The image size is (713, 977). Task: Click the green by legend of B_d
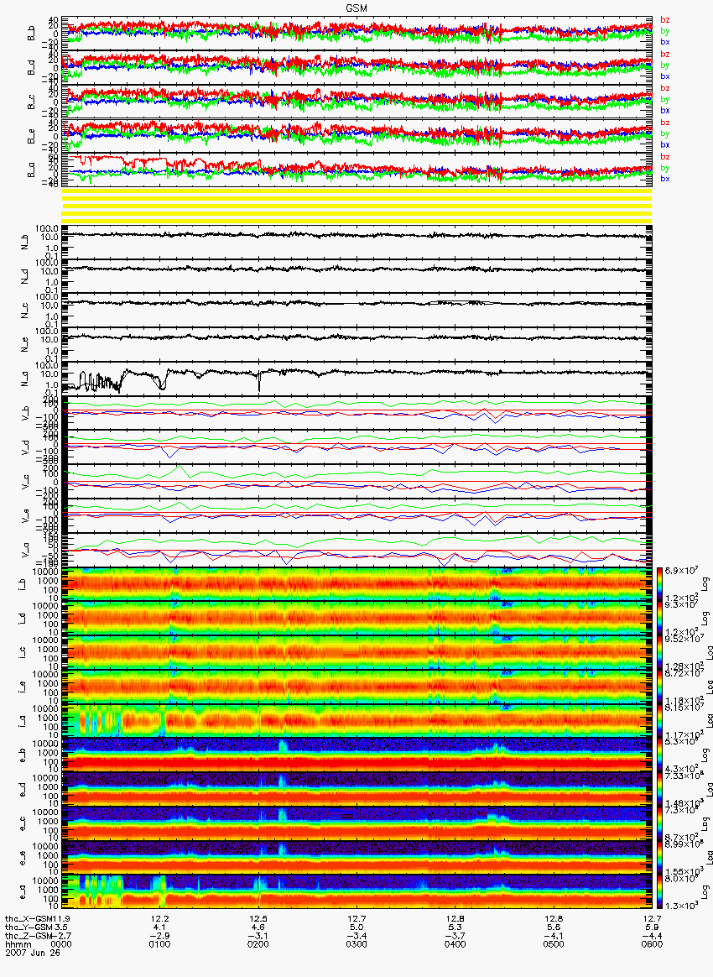(665, 65)
